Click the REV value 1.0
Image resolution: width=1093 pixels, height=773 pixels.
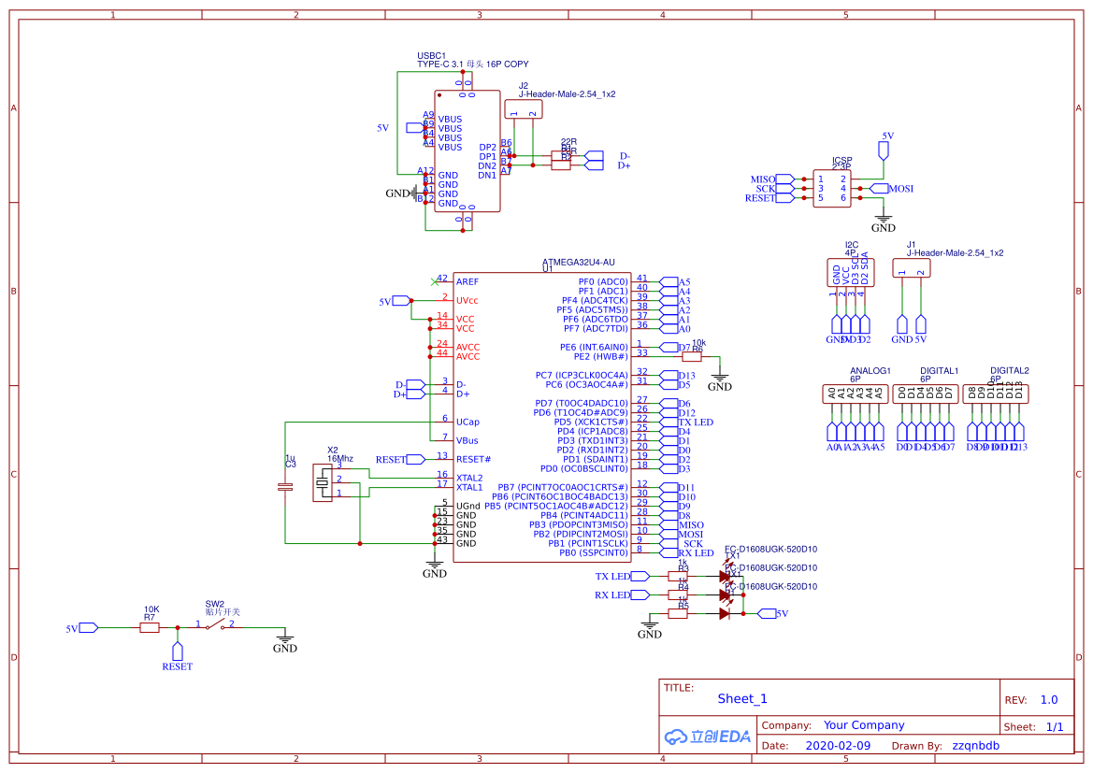coord(1049,700)
